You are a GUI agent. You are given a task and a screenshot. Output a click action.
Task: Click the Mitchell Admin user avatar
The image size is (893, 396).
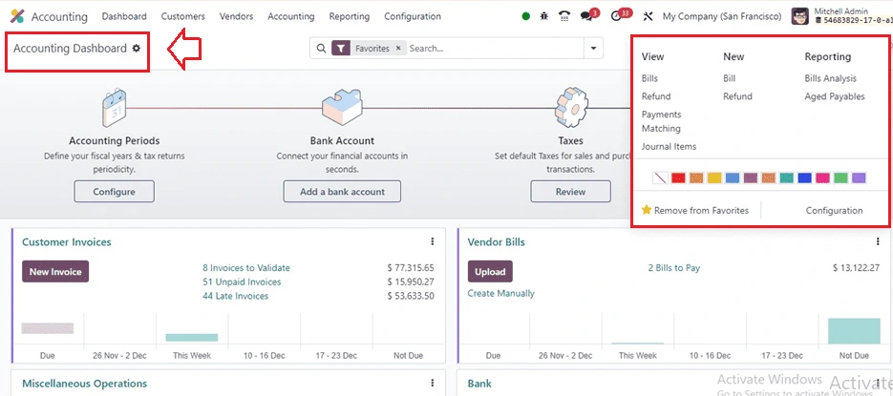click(800, 16)
